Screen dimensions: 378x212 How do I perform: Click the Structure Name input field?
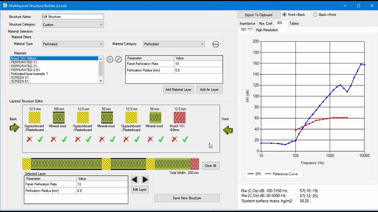click(73, 17)
